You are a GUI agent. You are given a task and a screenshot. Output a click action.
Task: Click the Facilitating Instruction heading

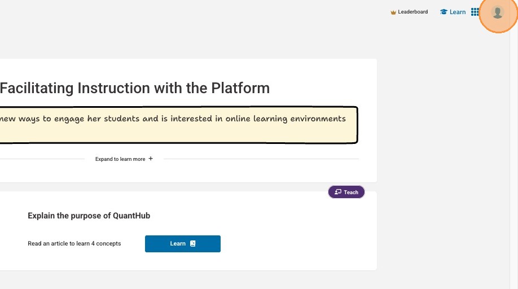click(x=135, y=88)
